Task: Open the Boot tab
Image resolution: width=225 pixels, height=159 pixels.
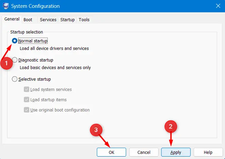Action: [x=28, y=20]
